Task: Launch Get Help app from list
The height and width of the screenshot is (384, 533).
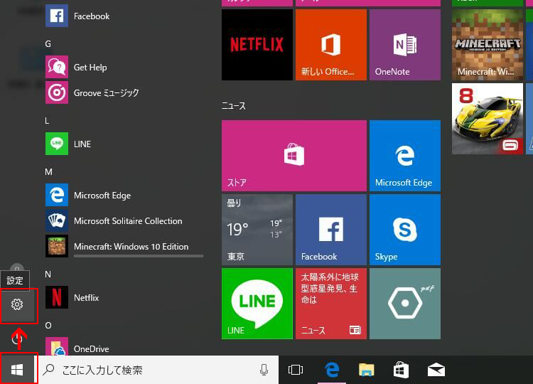Action: point(124,67)
